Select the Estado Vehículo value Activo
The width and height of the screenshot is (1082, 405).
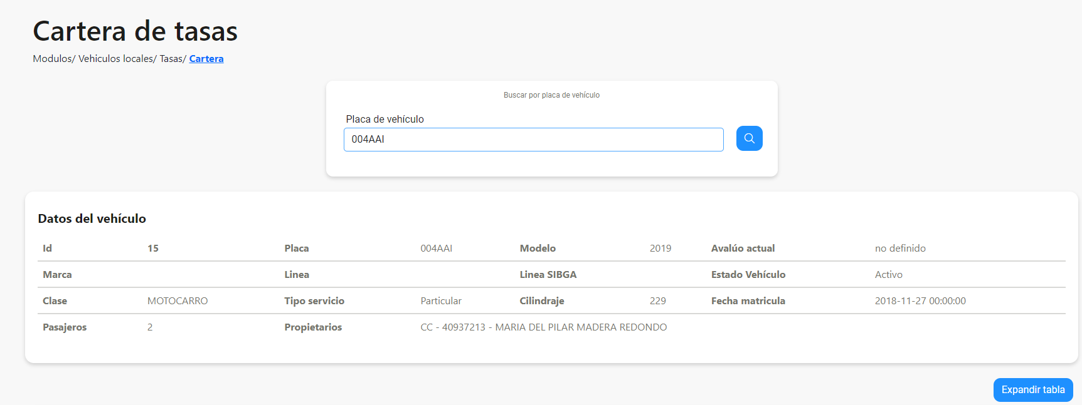889,275
